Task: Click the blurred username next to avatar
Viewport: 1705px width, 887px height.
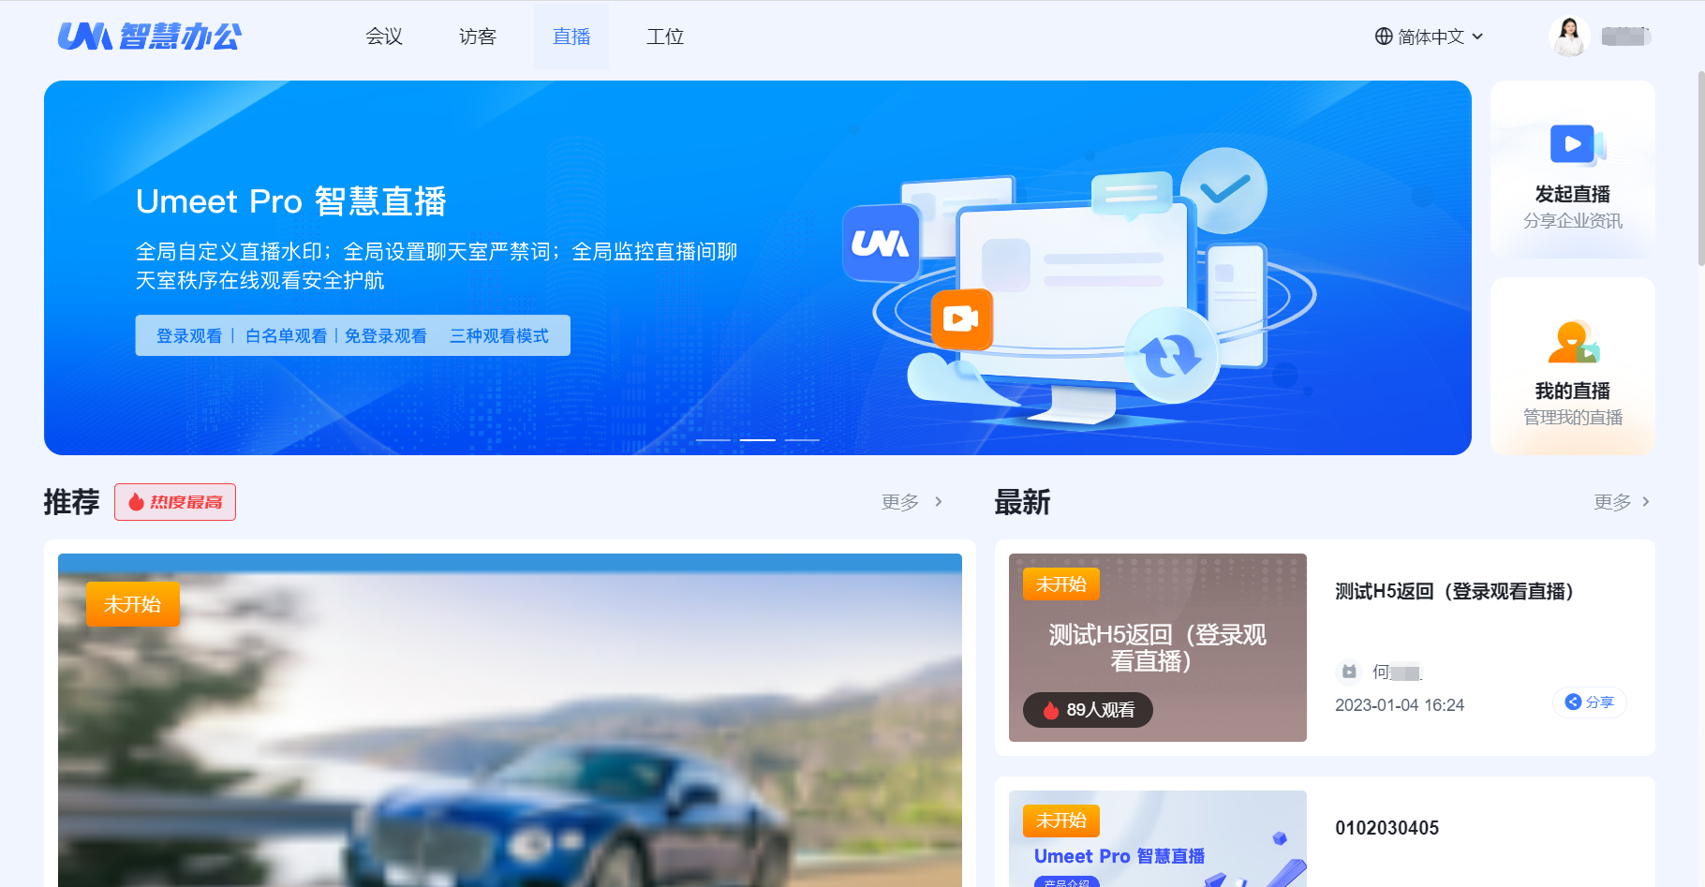Action: pyautogui.click(x=1625, y=37)
